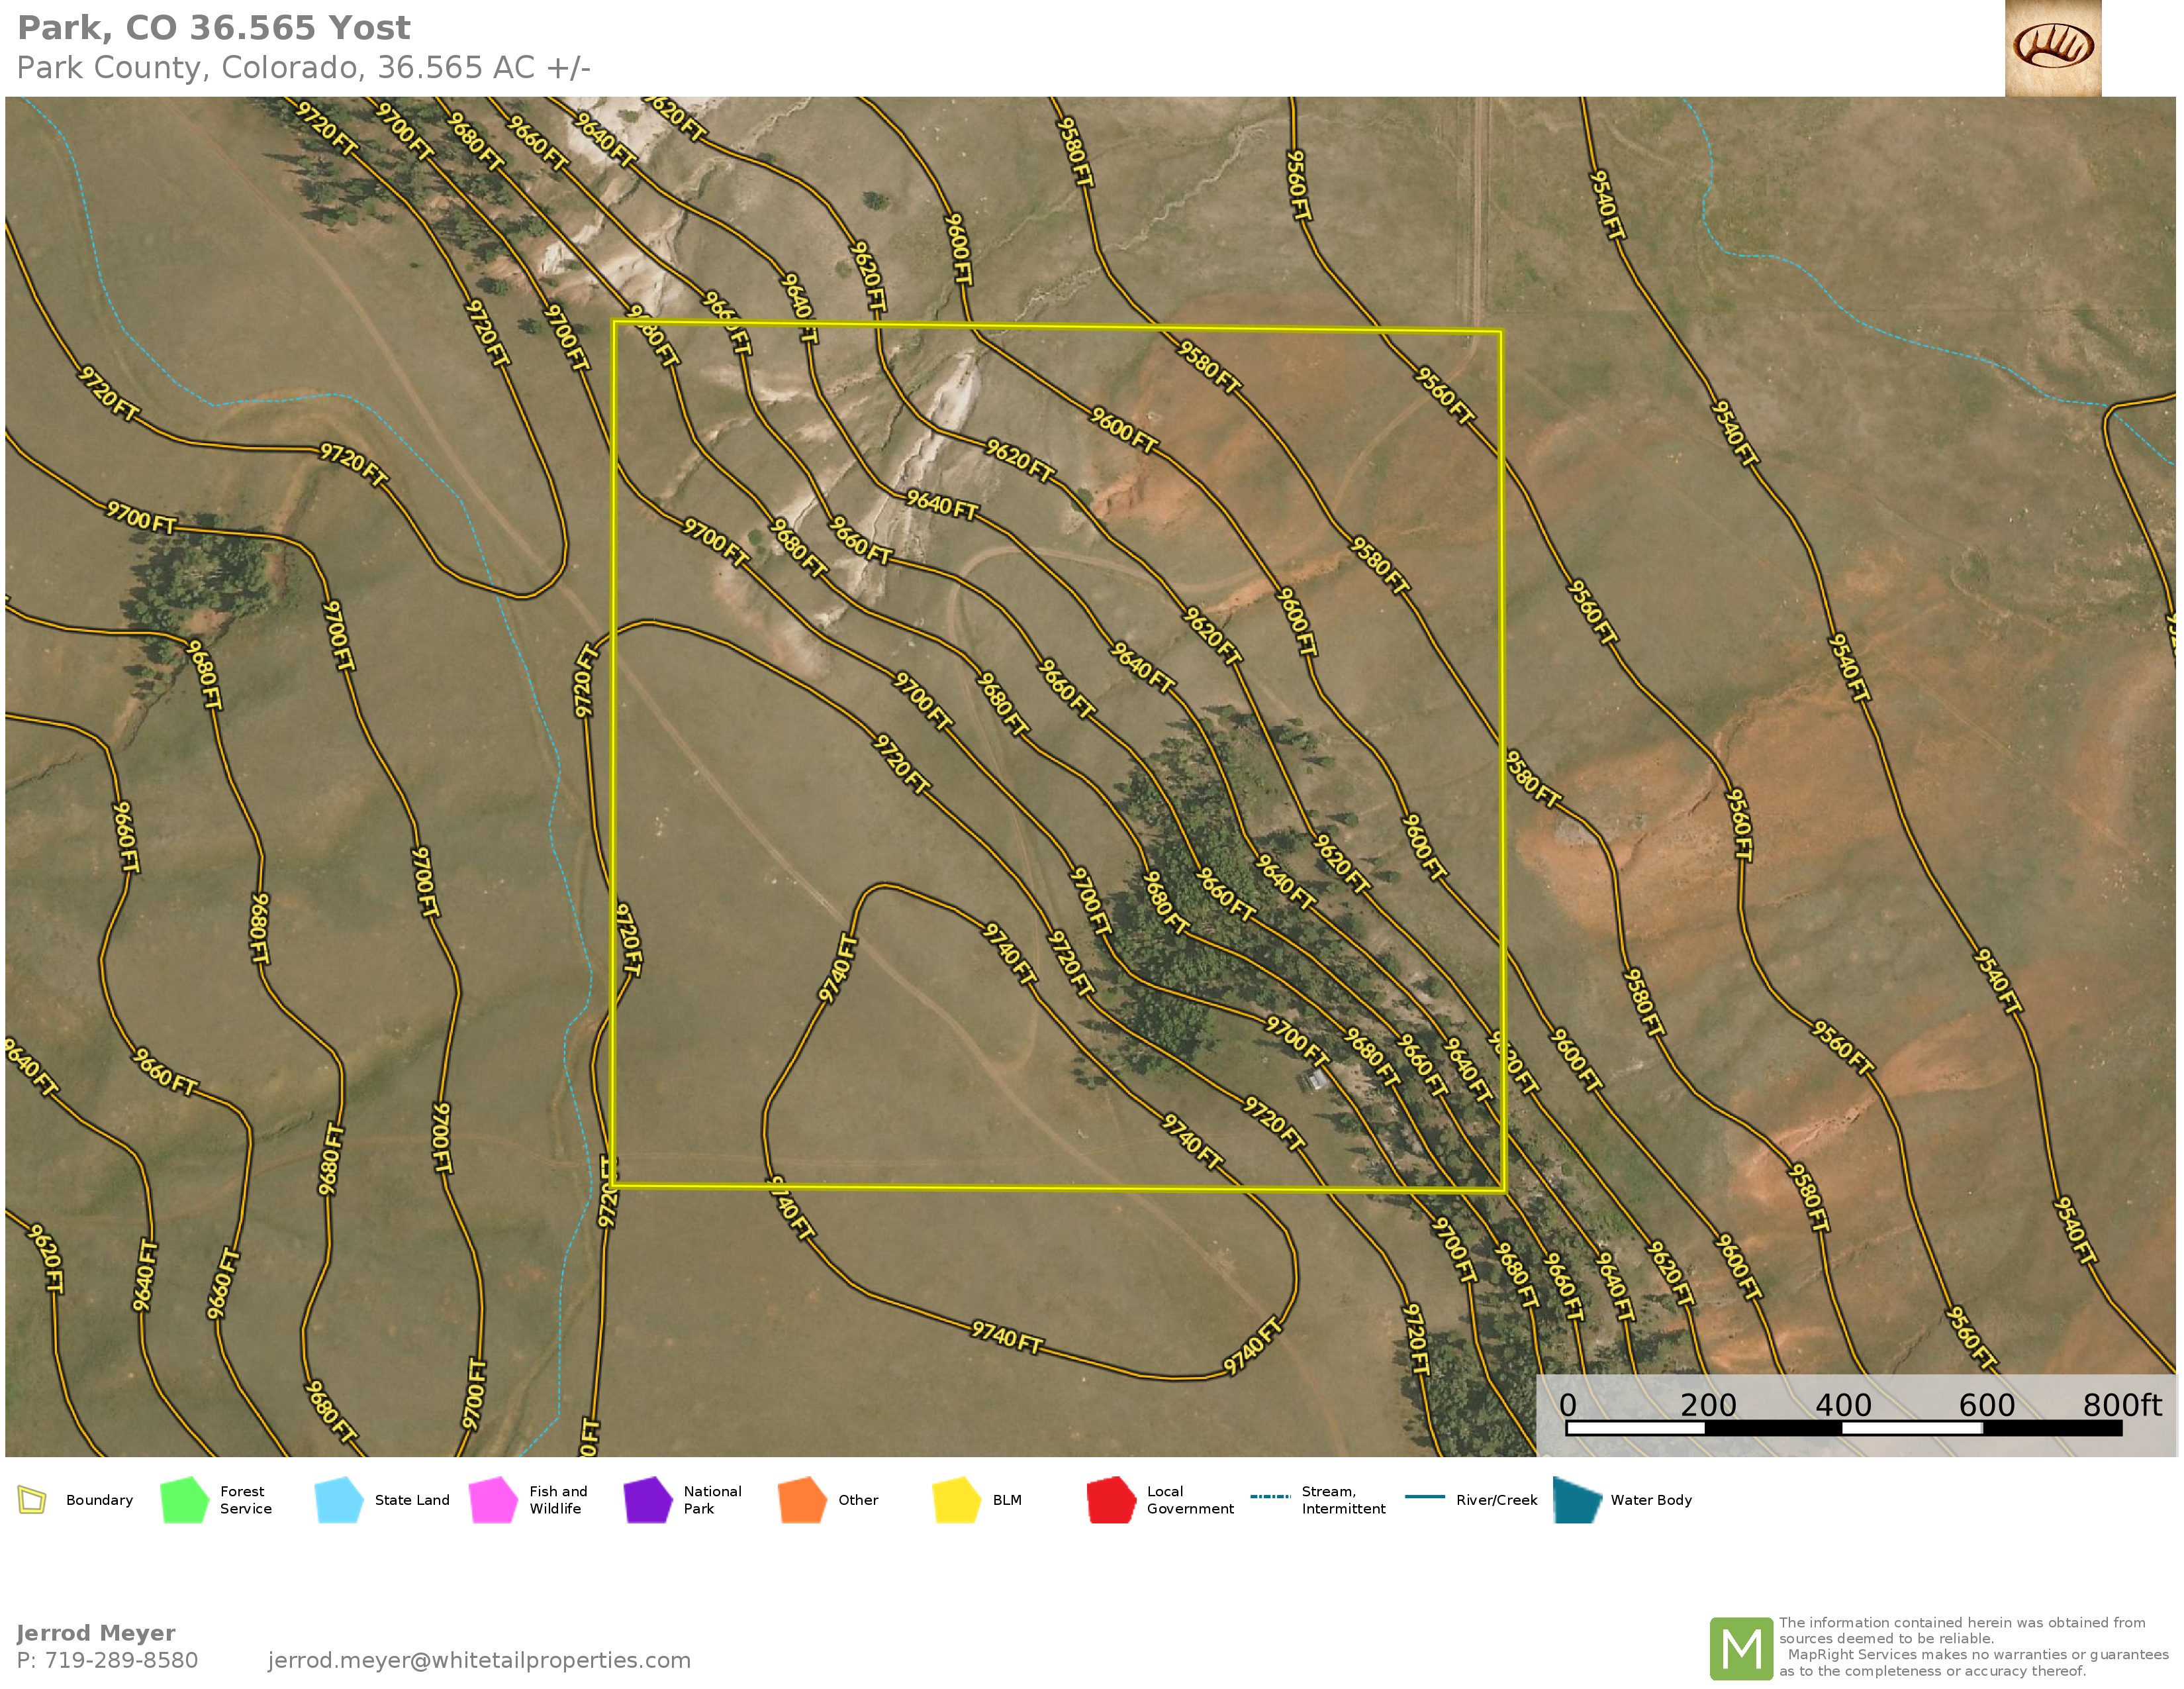
Task: Click the jerrod.meyer@whitetailproperties.com email address
Action: 479,1660
